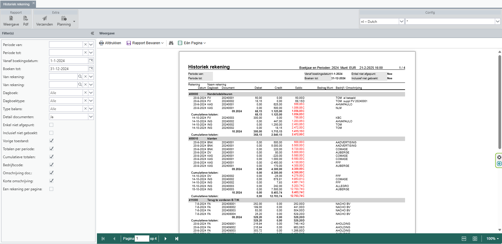Screen dimensions: 502x244
Task: Click the Boeken tot date field
Action: (x=69, y=69)
